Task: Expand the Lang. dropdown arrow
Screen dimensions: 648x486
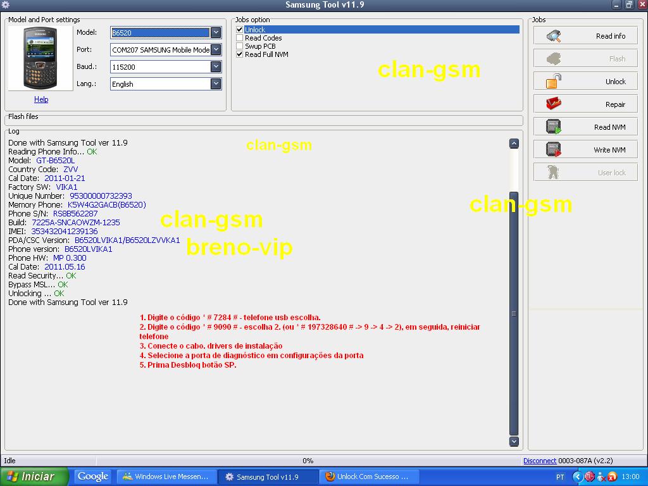Action: coord(216,84)
